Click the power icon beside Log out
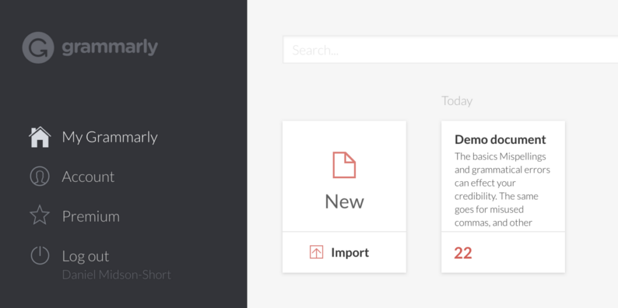The image size is (618, 308). (x=40, y=255)
